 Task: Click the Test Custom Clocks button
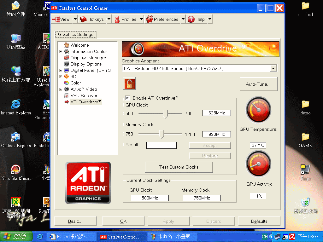[179, 167]
